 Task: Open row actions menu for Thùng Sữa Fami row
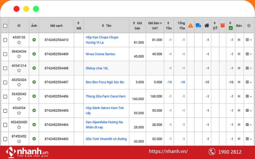coord(249,96)
